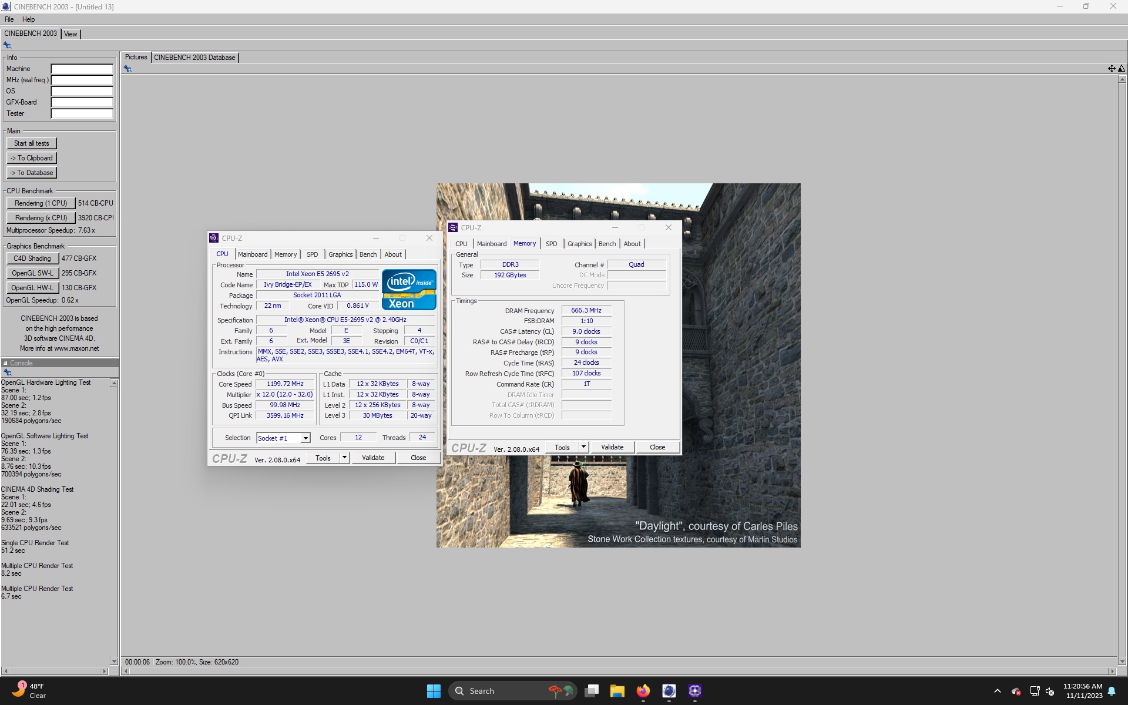The image size is (1128, 705).
Task: Click the display network icon in the tray
Action: (x=1035, y=691)
